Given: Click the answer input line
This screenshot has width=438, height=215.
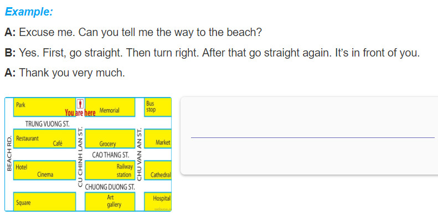Looking at the screenshot, I should (x=312, y=137).
